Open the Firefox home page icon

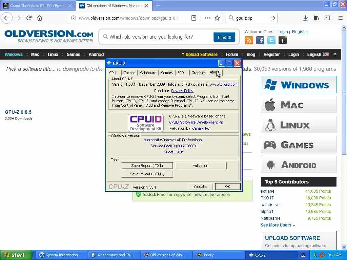(40, 18)
